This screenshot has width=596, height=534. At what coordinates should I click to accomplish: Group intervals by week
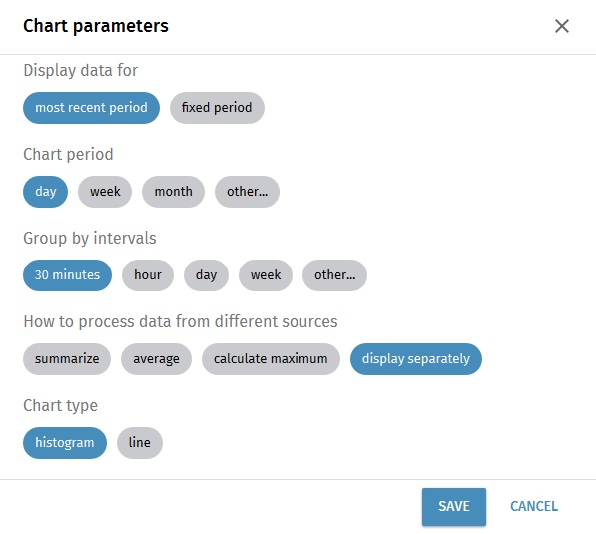coord(266,275)
